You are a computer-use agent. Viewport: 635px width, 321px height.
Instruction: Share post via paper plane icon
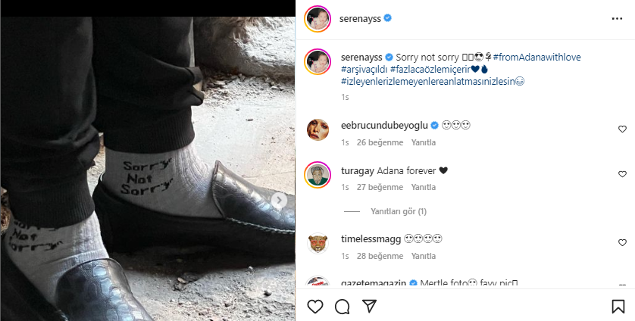369,307
